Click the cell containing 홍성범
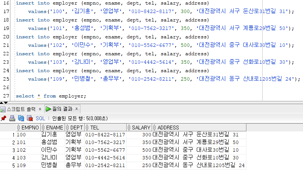303x174 pixels. [x=53, y=143]
